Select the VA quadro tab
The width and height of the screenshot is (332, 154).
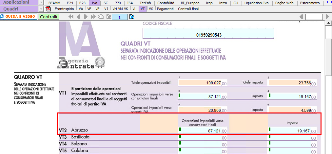point(81,9)
